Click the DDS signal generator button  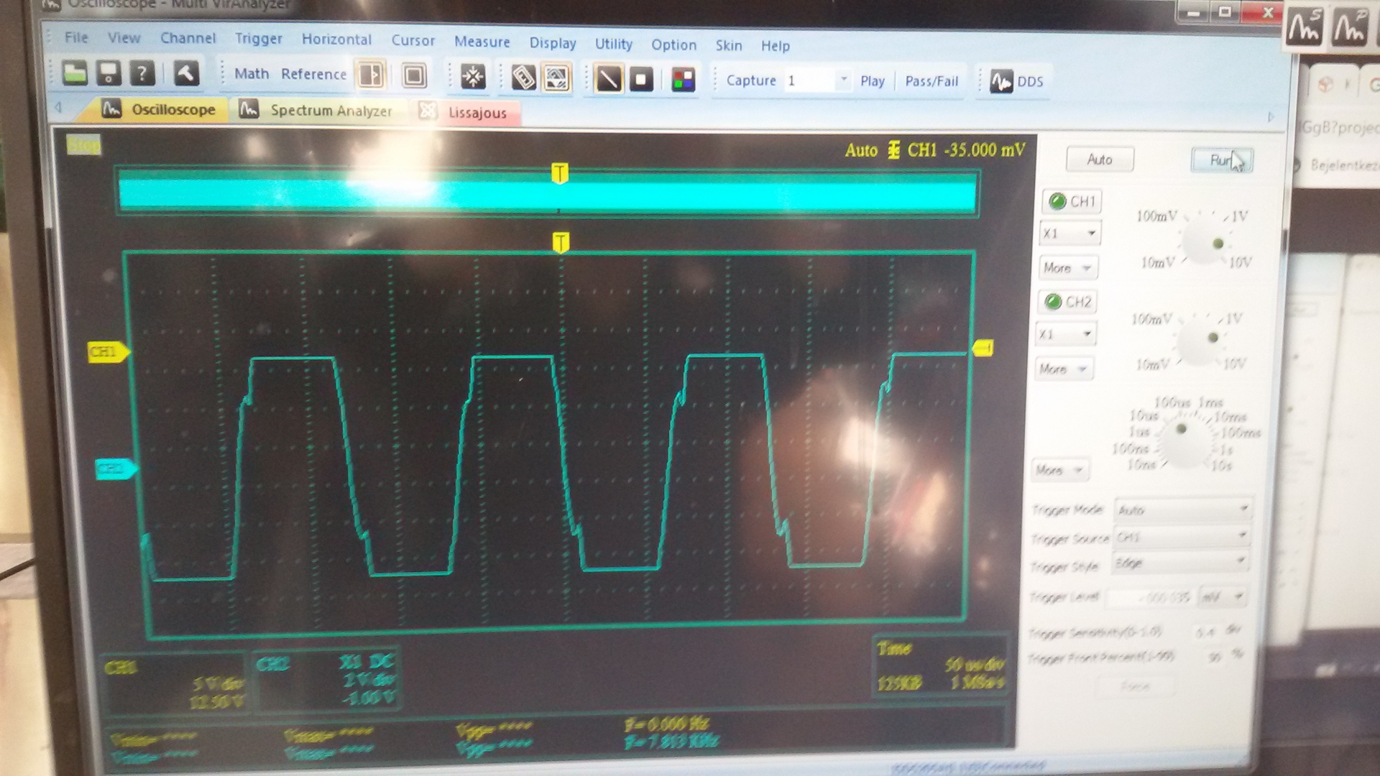point(1016,82)
